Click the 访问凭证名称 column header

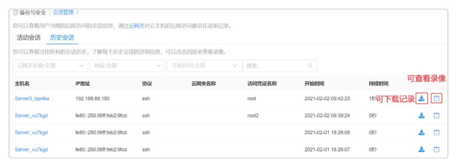pyautogui.click(x=262, y=84)
